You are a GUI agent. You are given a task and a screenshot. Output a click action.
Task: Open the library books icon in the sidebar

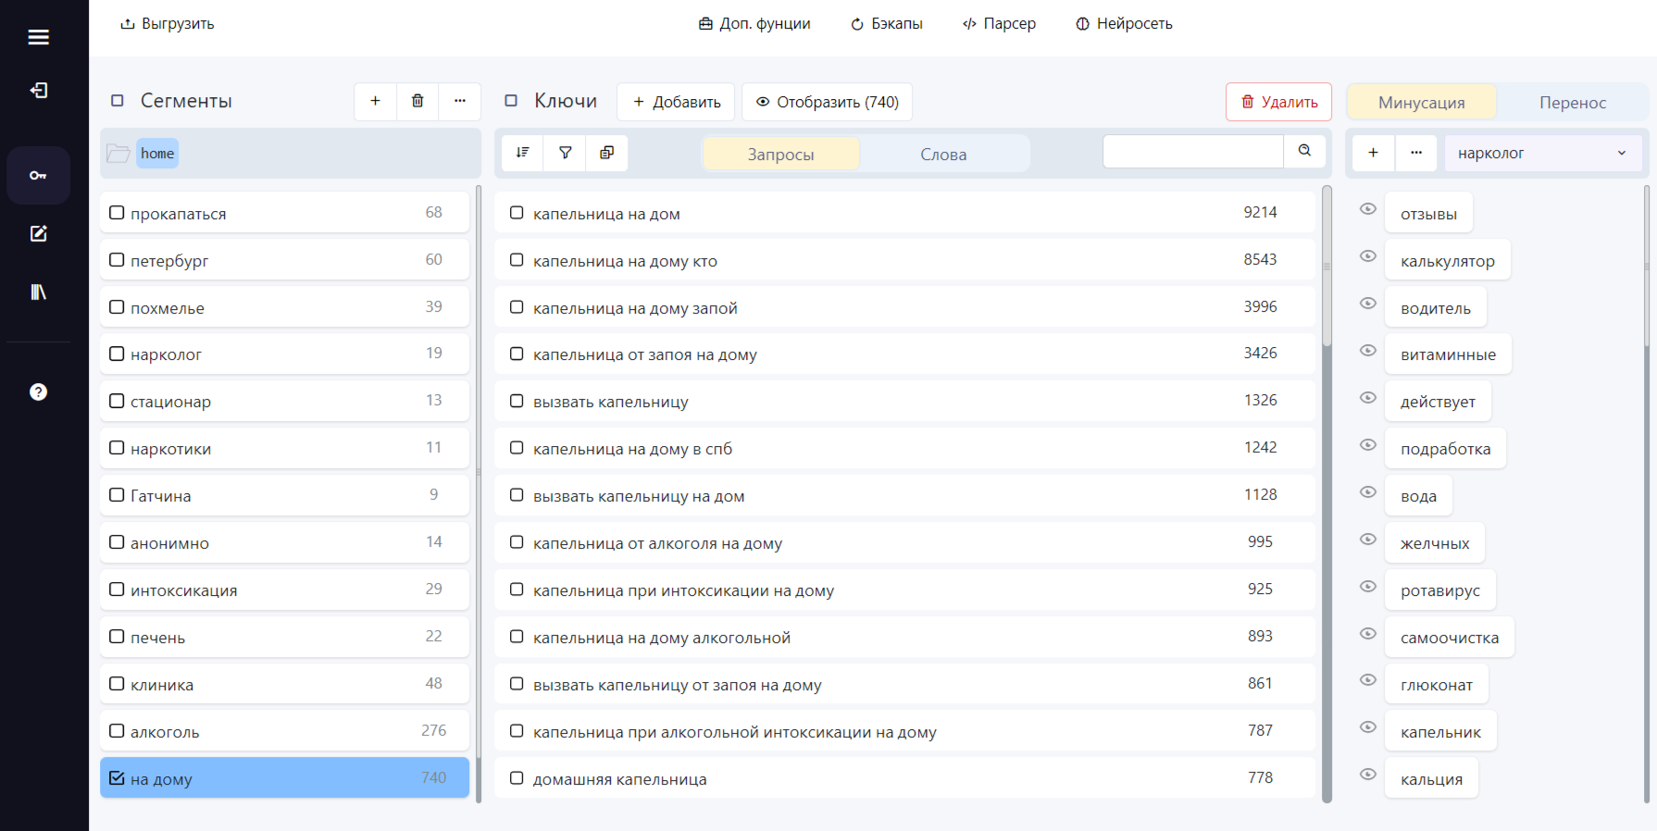38,291
